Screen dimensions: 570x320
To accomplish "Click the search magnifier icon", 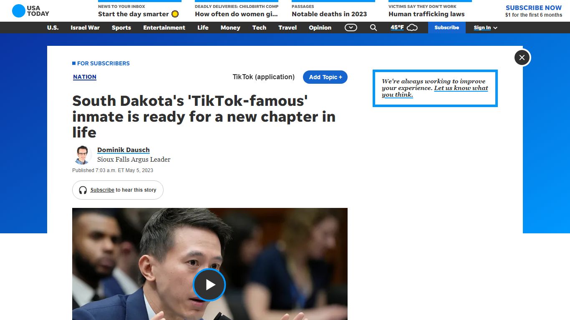I will pyautogui.click(x=373, y=27).
